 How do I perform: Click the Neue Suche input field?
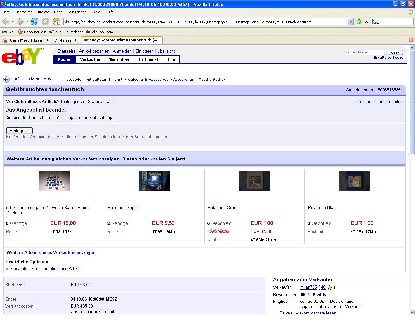pos(365,53)
